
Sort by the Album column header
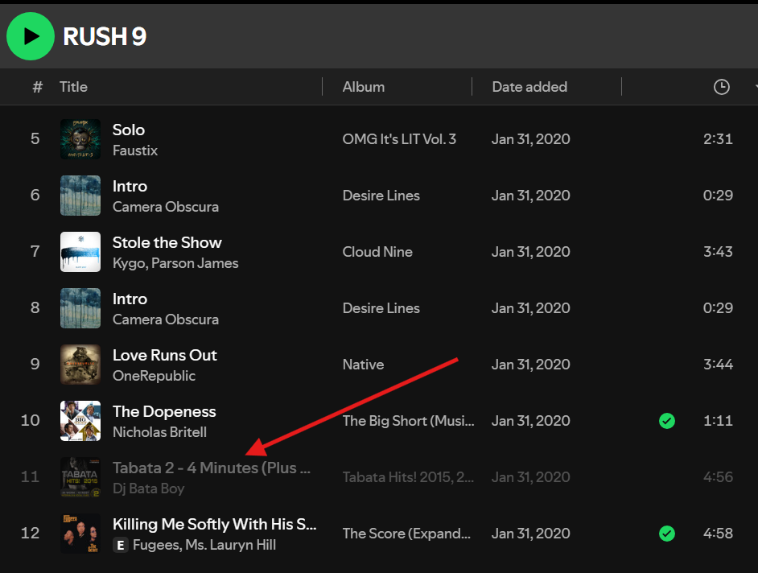(x=364, y=87)
